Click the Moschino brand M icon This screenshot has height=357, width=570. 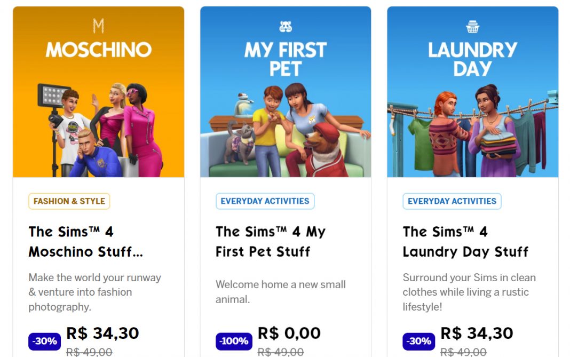click(x=98, y=26)
